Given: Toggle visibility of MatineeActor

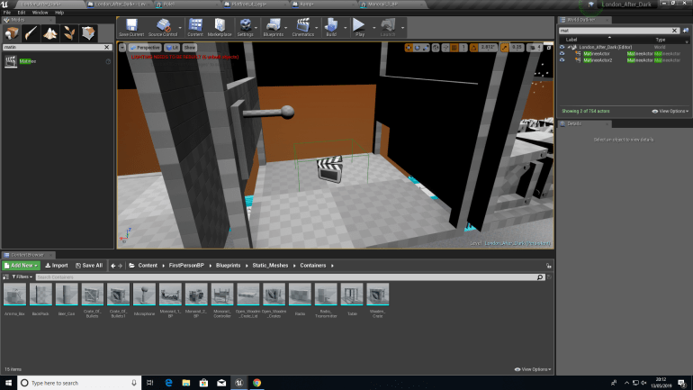Looking at the screenshot, I should [x=562, y=53].
